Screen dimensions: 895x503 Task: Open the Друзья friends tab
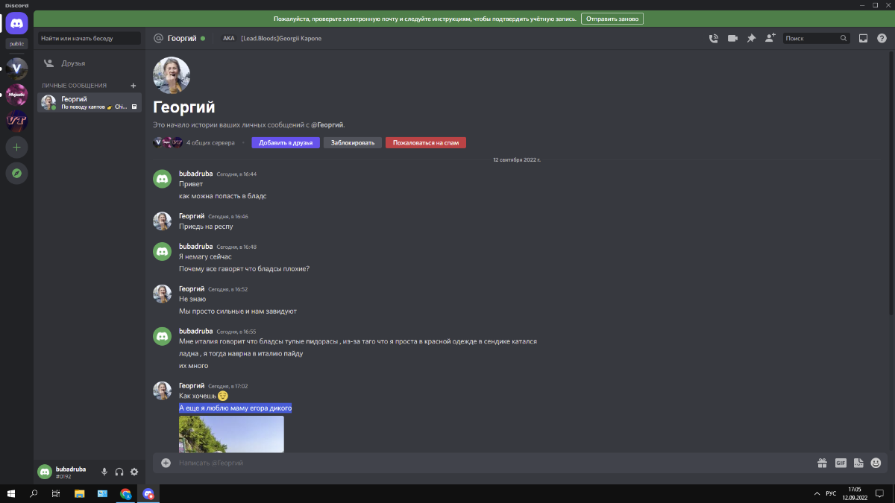point(73,63)
